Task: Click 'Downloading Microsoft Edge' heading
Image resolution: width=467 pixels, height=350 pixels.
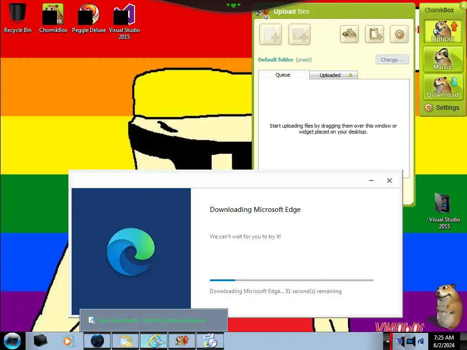Action: click(x=255, y=210)
